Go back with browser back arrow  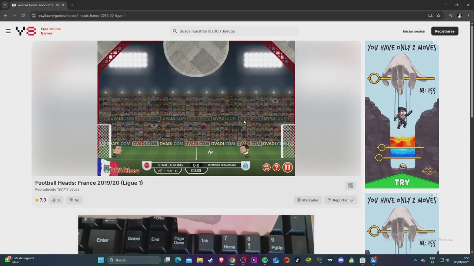point(5,16)
